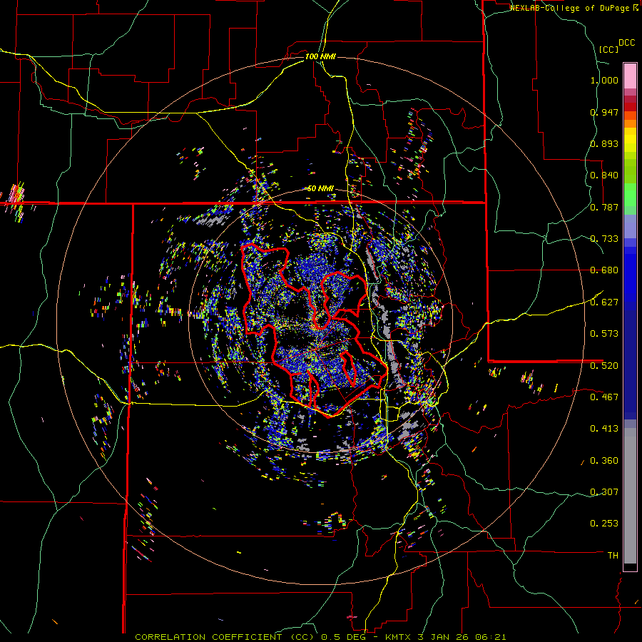642x642 pixels.
Task: Select the 0.520 legend value
Action: point(604,366)
